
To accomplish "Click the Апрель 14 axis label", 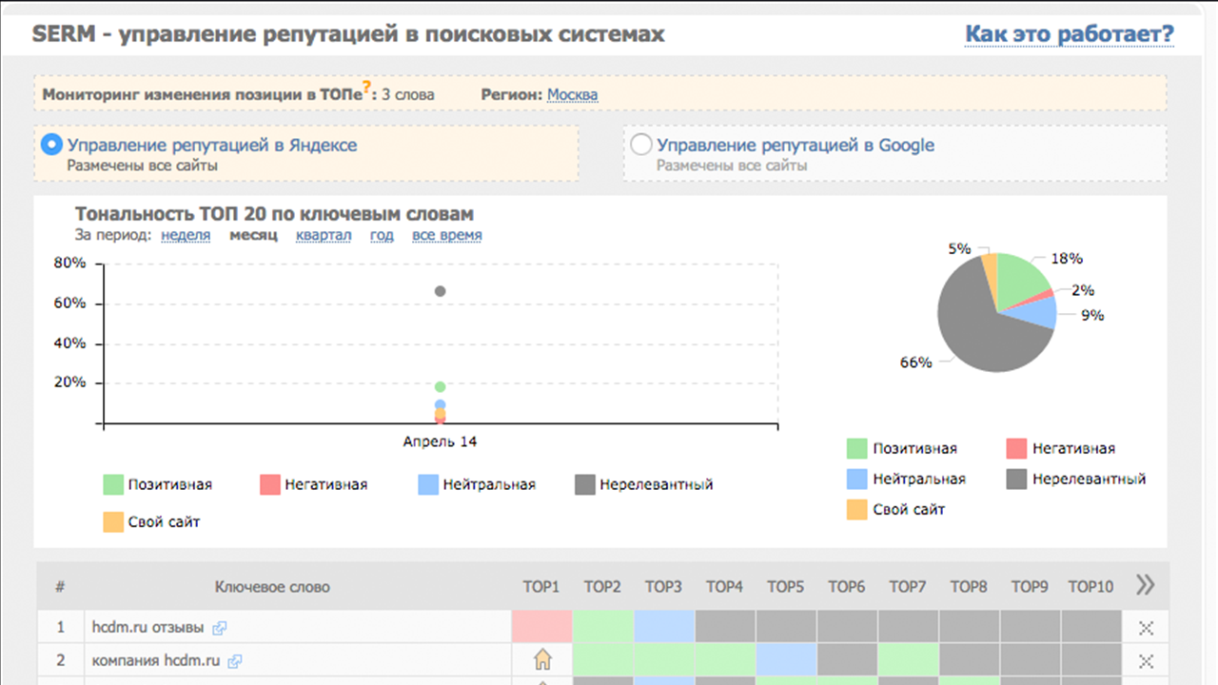I will point(440,442).
